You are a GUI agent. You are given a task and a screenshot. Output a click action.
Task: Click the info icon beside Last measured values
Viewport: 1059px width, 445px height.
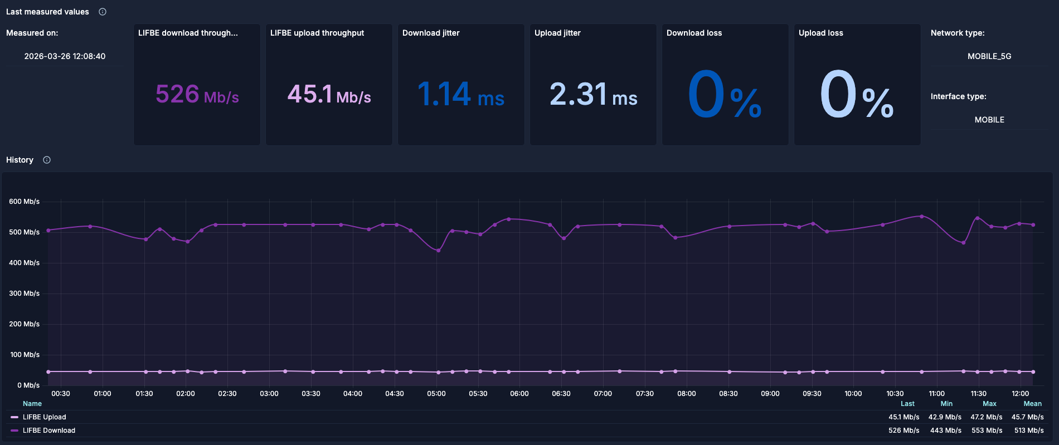tap(103, 12)
